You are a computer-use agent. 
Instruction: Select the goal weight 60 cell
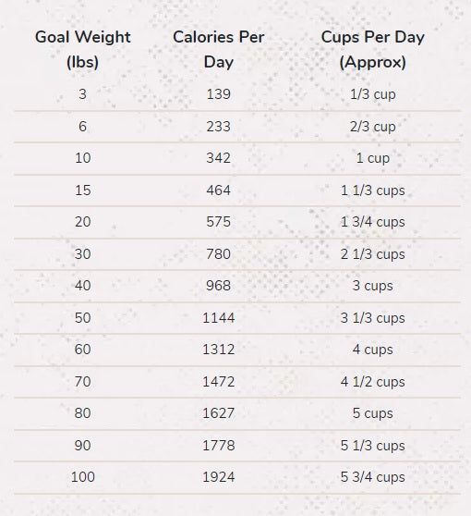(x=82, y=350)
